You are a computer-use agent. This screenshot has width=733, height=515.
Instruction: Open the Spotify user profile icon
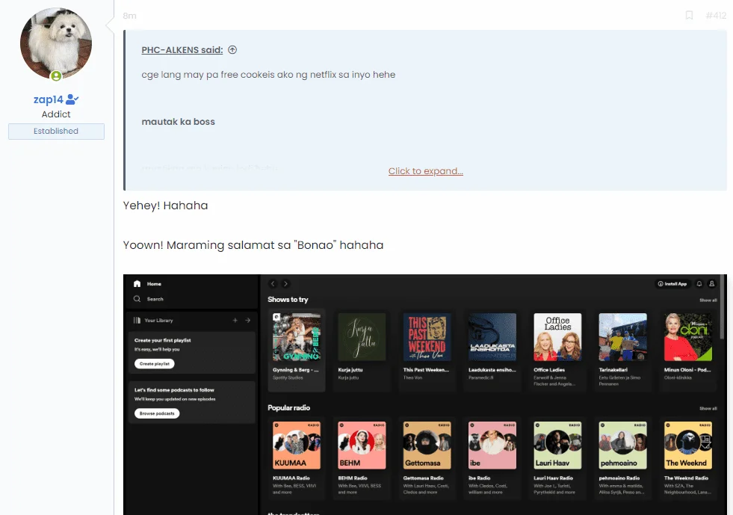[x=711, y=283]
